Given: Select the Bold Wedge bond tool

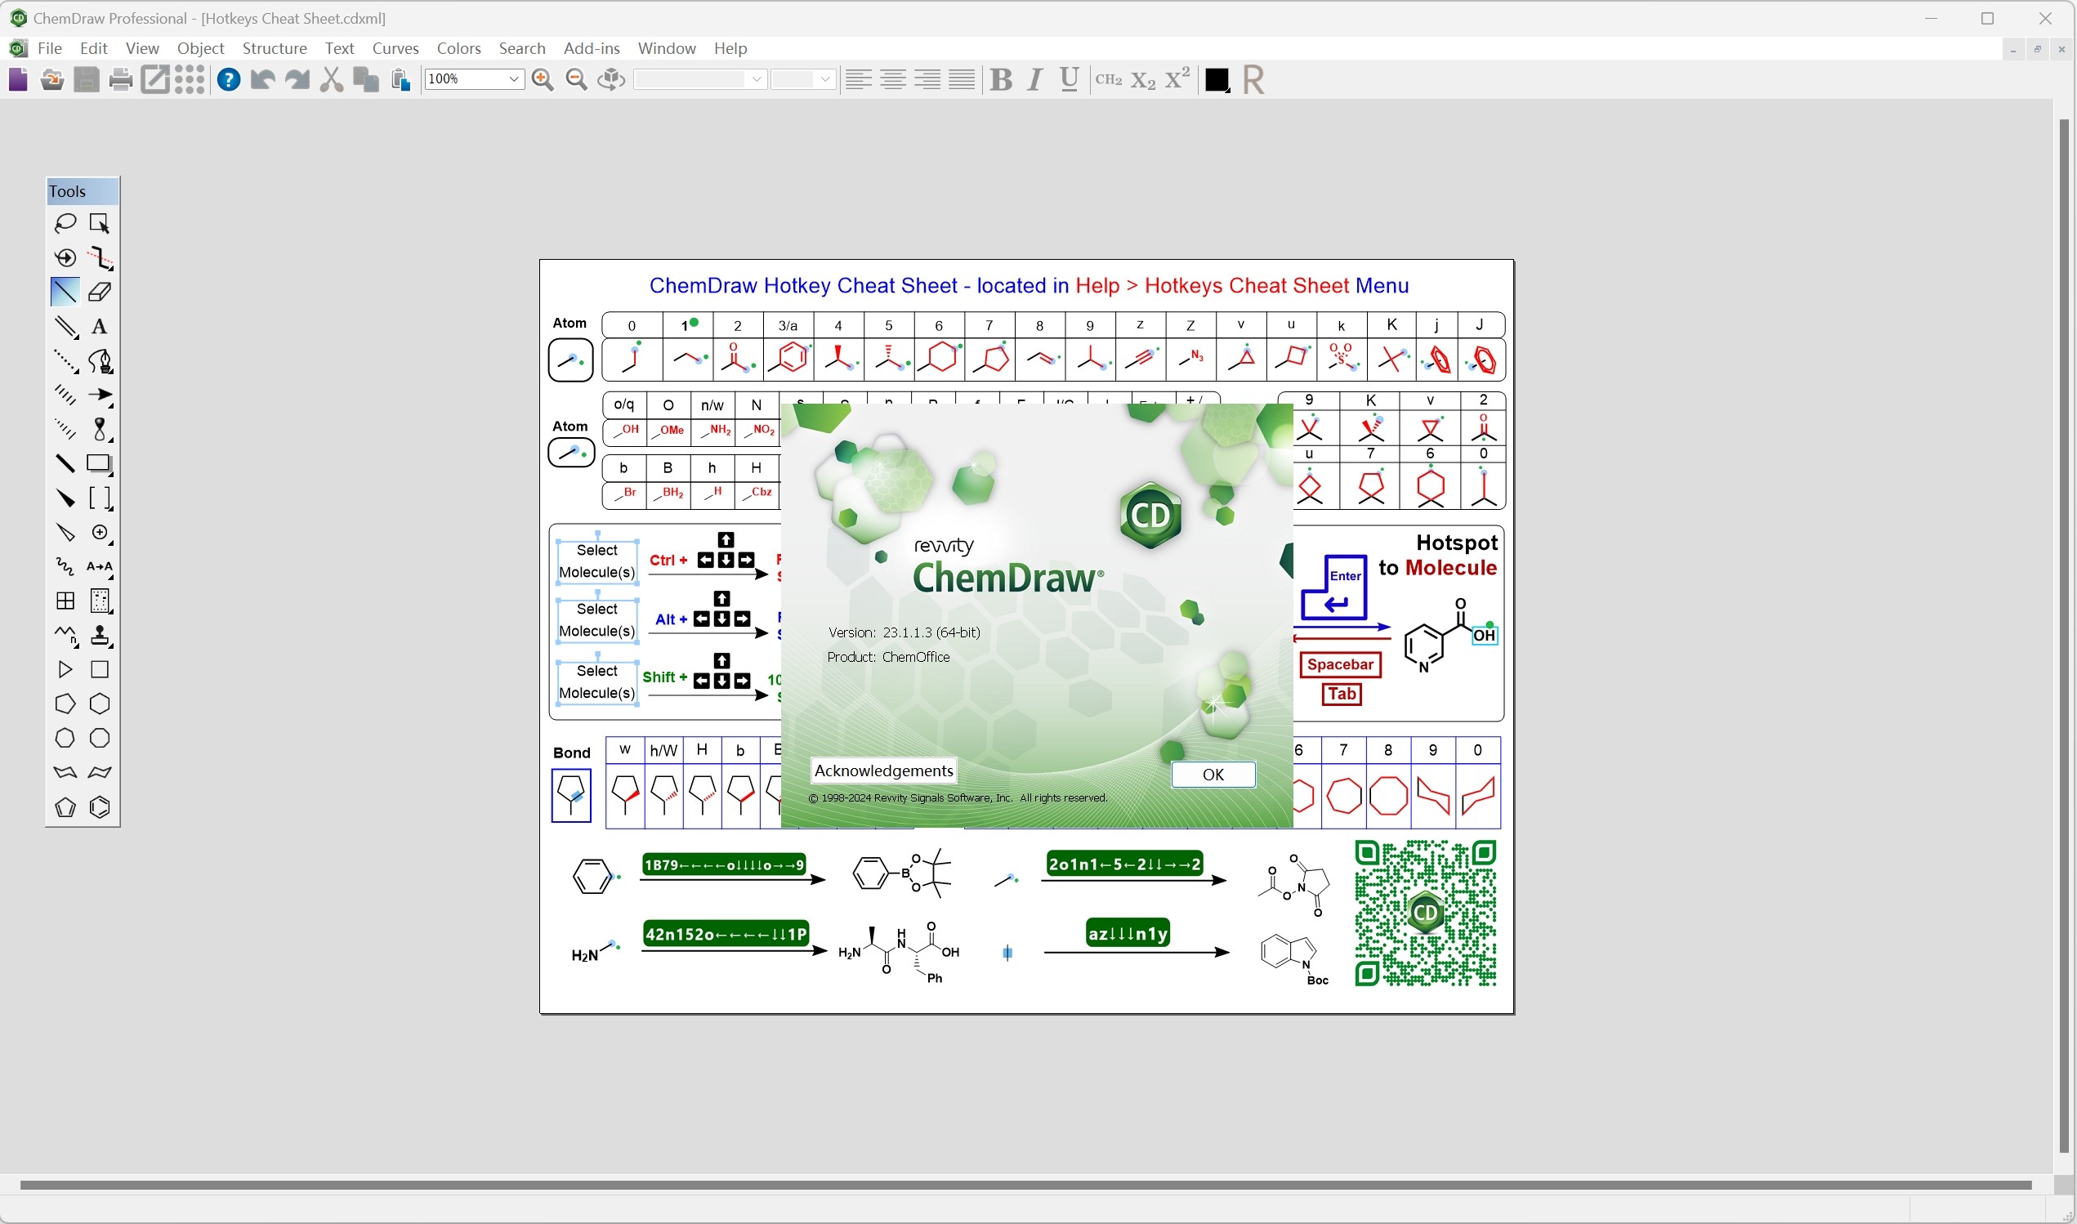Looking at the screenshot, I should click(65, 498).
